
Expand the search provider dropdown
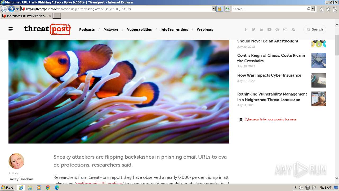tap(313, 9)
